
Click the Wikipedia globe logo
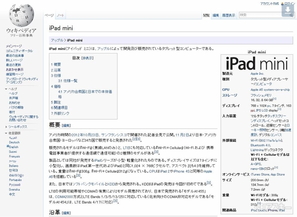(21, 15)
